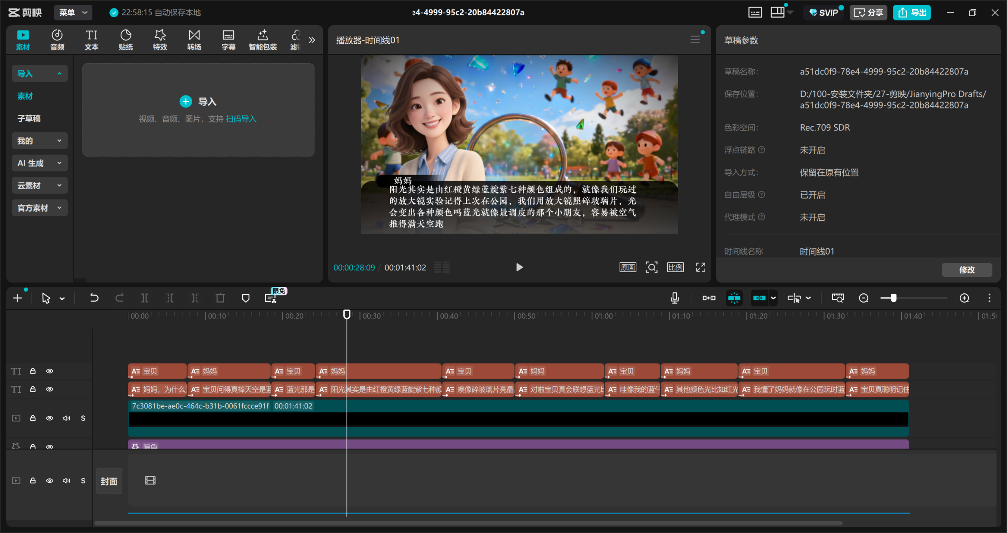Screen dimensions: 1007x533
Task: Switch to the 音频 audio tab
Action: tap(57, 40)
